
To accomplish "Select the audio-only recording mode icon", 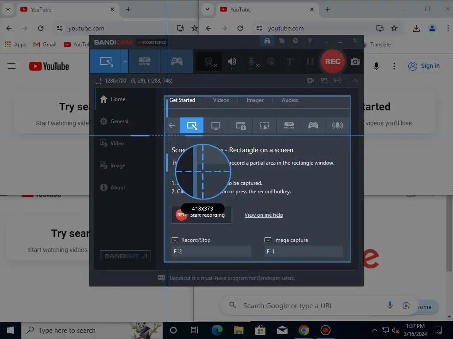I will pos(337,126).
